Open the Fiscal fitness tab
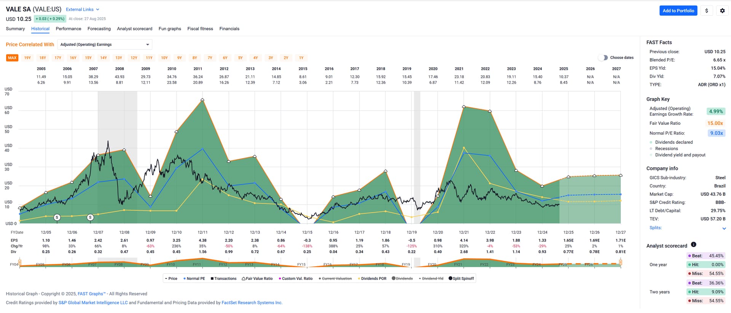The image size is (731, 313). pyautogui.click(x=200, y=29)
